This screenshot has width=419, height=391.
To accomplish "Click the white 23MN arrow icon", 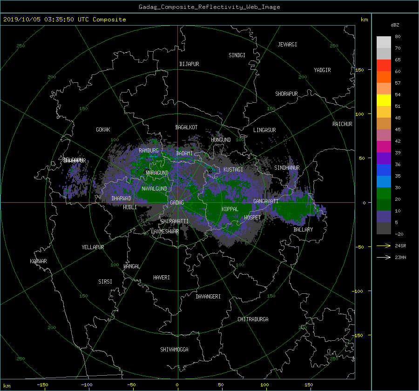I will (x=384, y=257).
